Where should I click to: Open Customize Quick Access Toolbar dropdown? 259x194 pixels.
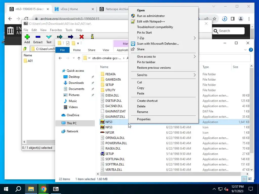[x=78, y=43]
